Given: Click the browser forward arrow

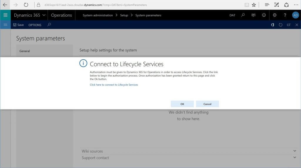Looking at the screenshot, I should click(x=16, y=5).
